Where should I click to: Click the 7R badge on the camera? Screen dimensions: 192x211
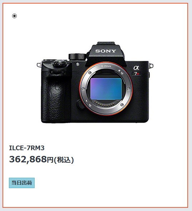point(137,74)
